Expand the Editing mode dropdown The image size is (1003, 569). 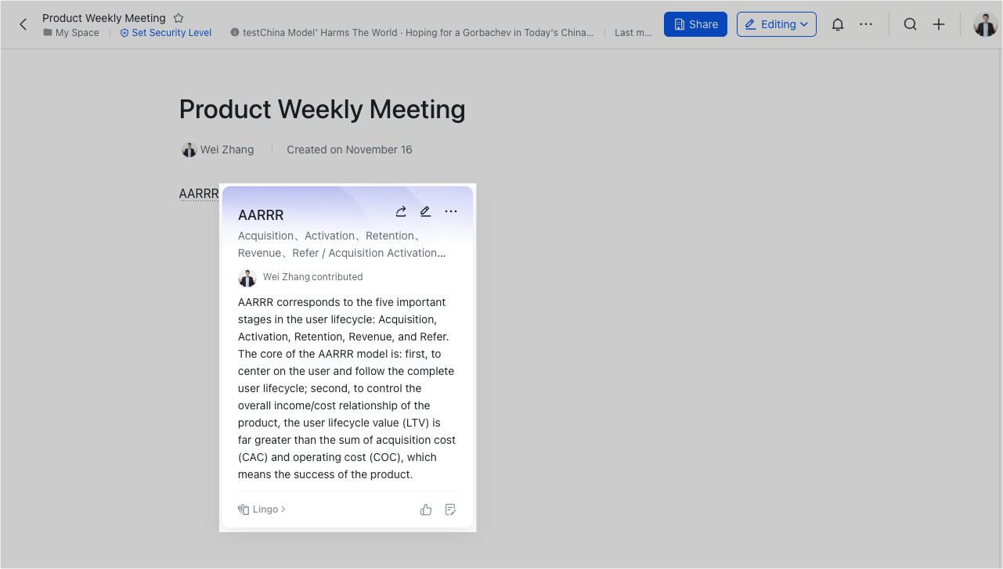click(776, 24)
